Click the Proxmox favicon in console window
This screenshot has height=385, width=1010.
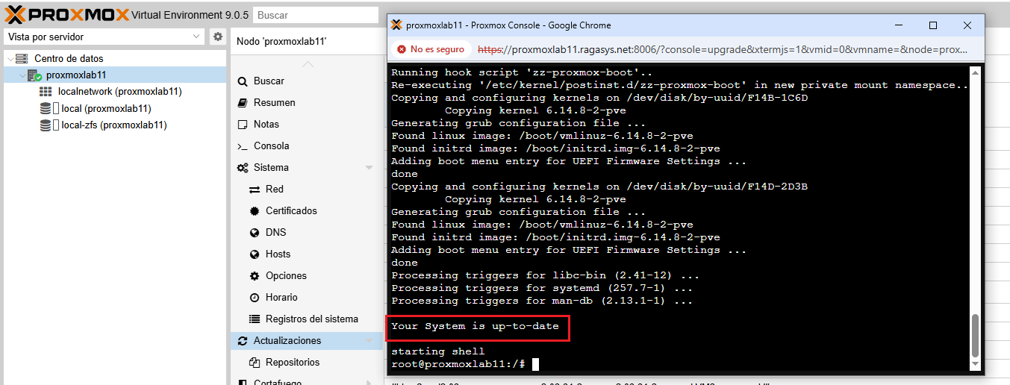396,25
